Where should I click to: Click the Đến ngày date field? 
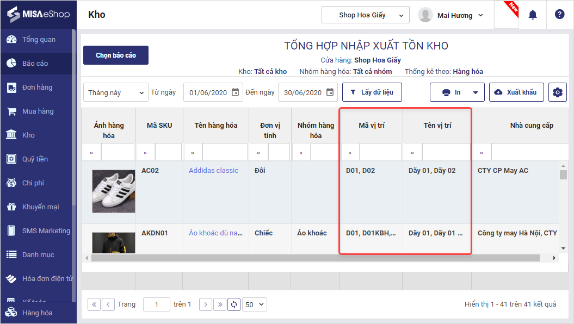(x=303, y=92)
